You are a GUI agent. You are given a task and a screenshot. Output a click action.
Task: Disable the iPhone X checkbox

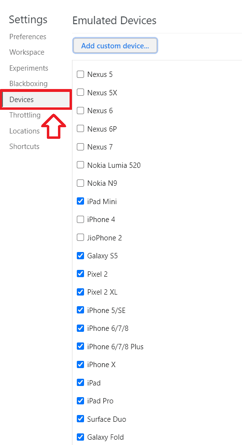(81, 365)
